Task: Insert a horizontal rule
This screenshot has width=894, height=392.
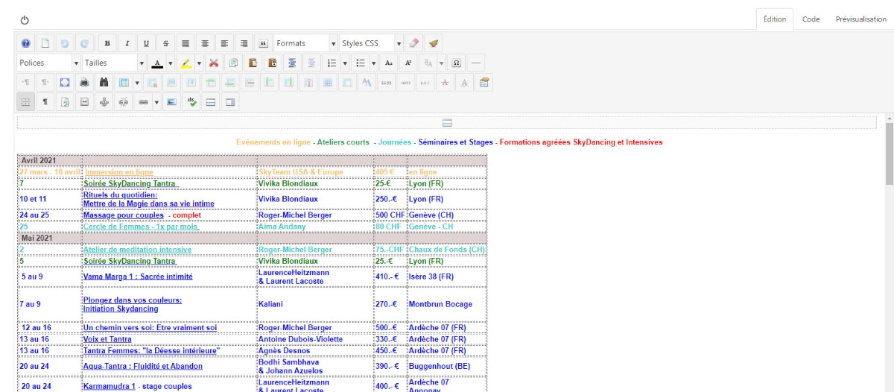Action: point(476,63)
